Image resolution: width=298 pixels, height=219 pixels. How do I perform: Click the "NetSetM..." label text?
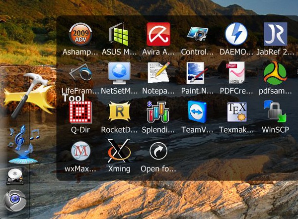tap(119, 91)
